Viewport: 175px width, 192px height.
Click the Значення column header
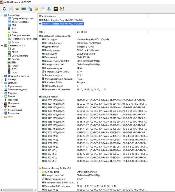tap(81, 32)
